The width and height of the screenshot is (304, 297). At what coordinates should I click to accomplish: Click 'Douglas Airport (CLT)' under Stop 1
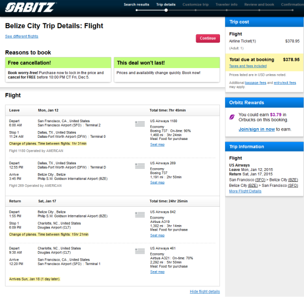pyautogui.click(x=54, y=227)
